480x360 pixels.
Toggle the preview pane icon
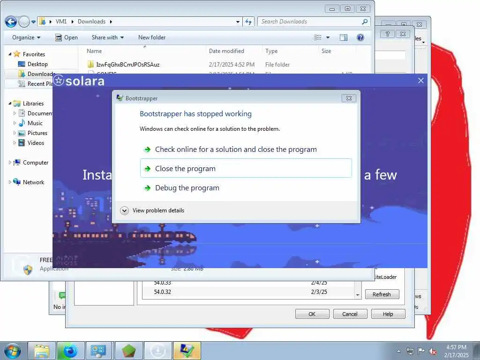(344, 37)
